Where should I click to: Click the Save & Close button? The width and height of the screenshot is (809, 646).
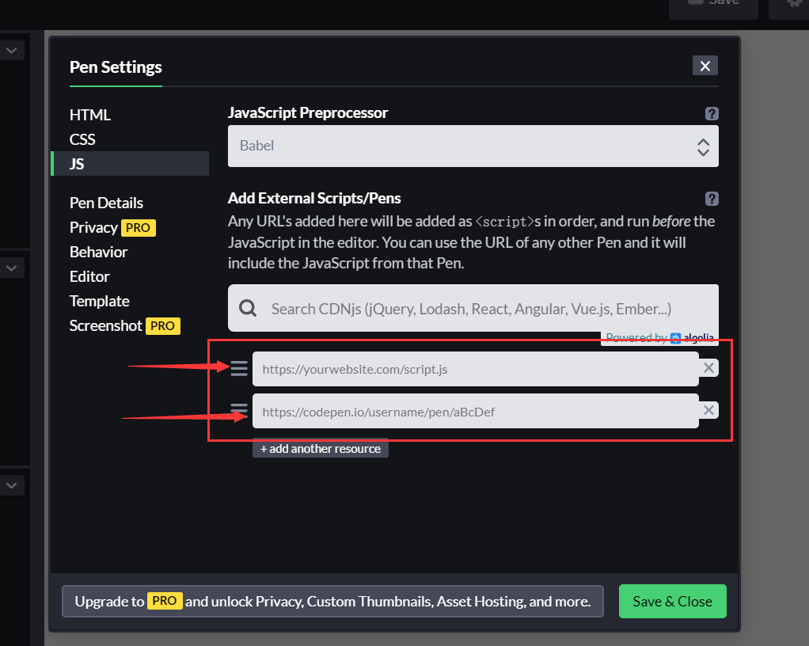pos(672,601)
